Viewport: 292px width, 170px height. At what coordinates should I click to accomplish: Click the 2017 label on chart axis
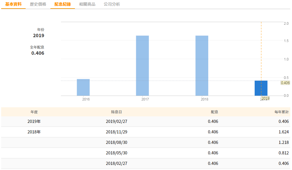click(145, 99)
